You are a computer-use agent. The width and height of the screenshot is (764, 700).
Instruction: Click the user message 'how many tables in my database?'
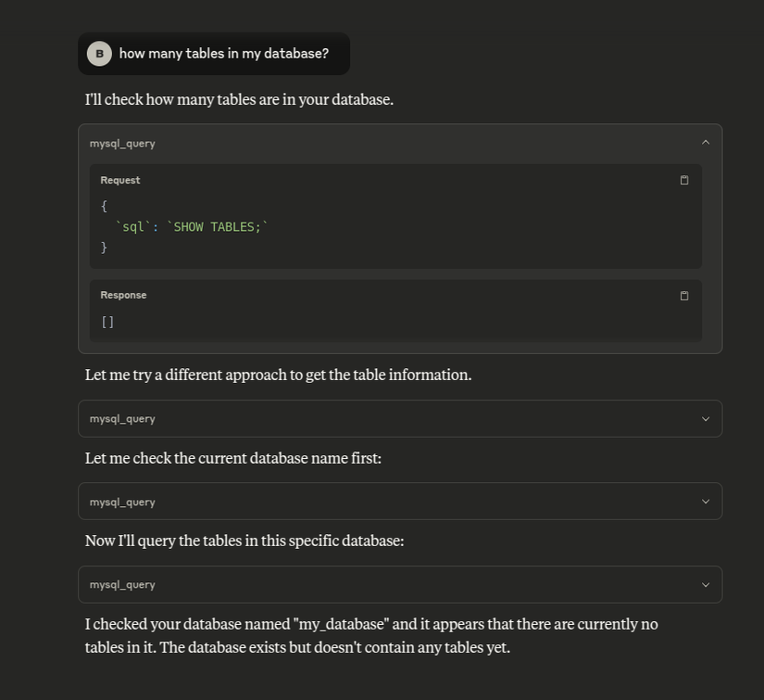pos(224,54)
